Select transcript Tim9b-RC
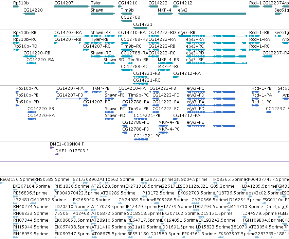 (131, 46)
